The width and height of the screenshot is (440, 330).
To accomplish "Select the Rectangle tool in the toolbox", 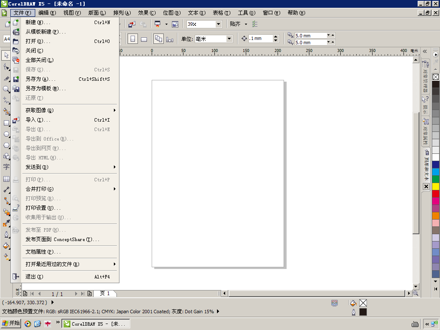I will coord(6,123).
